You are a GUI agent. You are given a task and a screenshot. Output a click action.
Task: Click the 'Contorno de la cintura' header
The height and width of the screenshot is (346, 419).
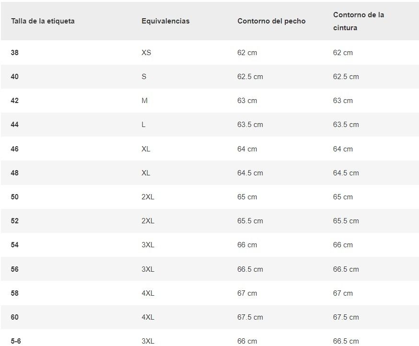(x=359, y=21)
